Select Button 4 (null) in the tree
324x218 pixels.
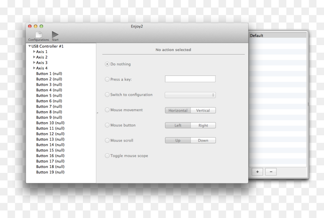click(49, 90)
